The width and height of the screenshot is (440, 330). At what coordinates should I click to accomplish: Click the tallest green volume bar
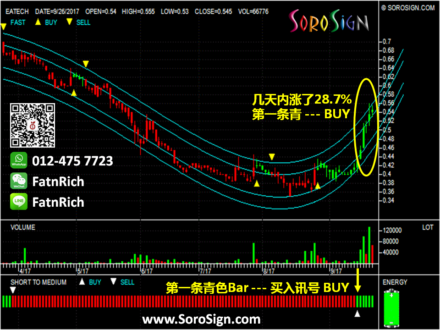tap(369, 245)
